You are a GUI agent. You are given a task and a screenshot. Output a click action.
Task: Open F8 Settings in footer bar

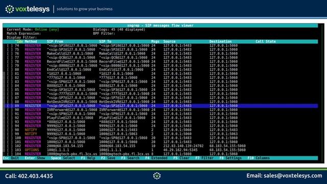pyautogui.click(x=230, y=158)
